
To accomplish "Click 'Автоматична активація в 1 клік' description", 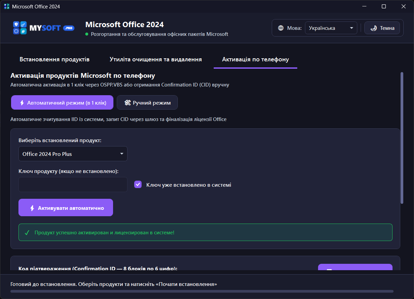I will coord(120,85).
